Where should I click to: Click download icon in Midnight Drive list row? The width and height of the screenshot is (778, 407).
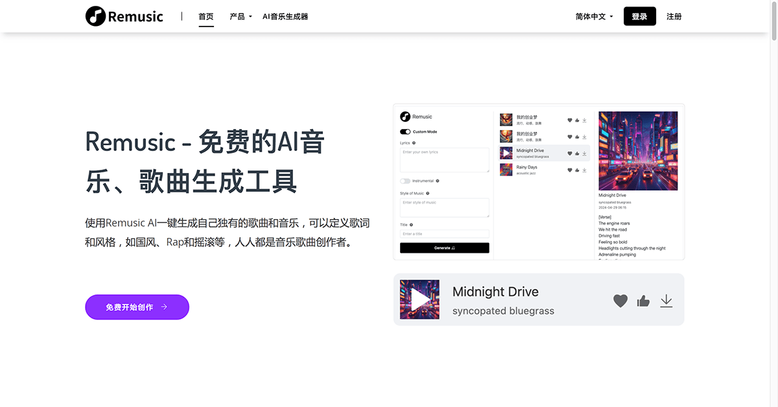pos(584,154)
